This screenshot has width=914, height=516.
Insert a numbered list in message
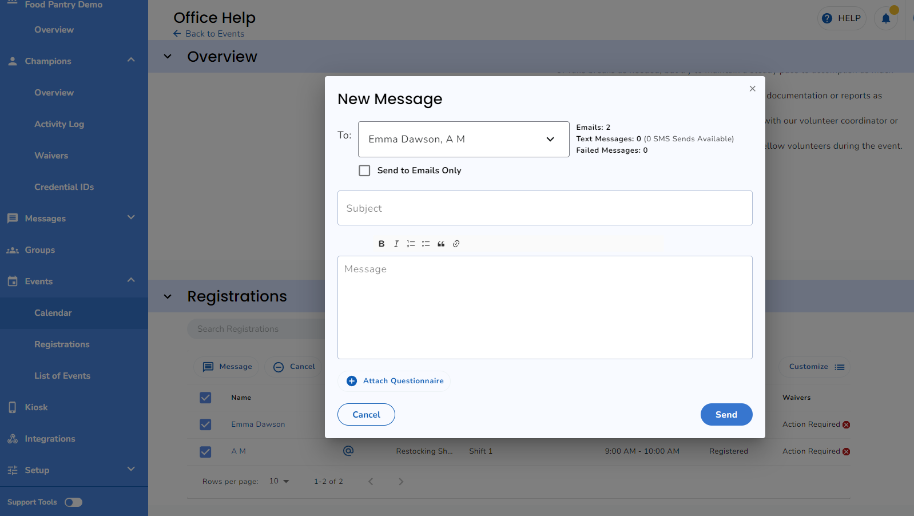tap(411, 244)
